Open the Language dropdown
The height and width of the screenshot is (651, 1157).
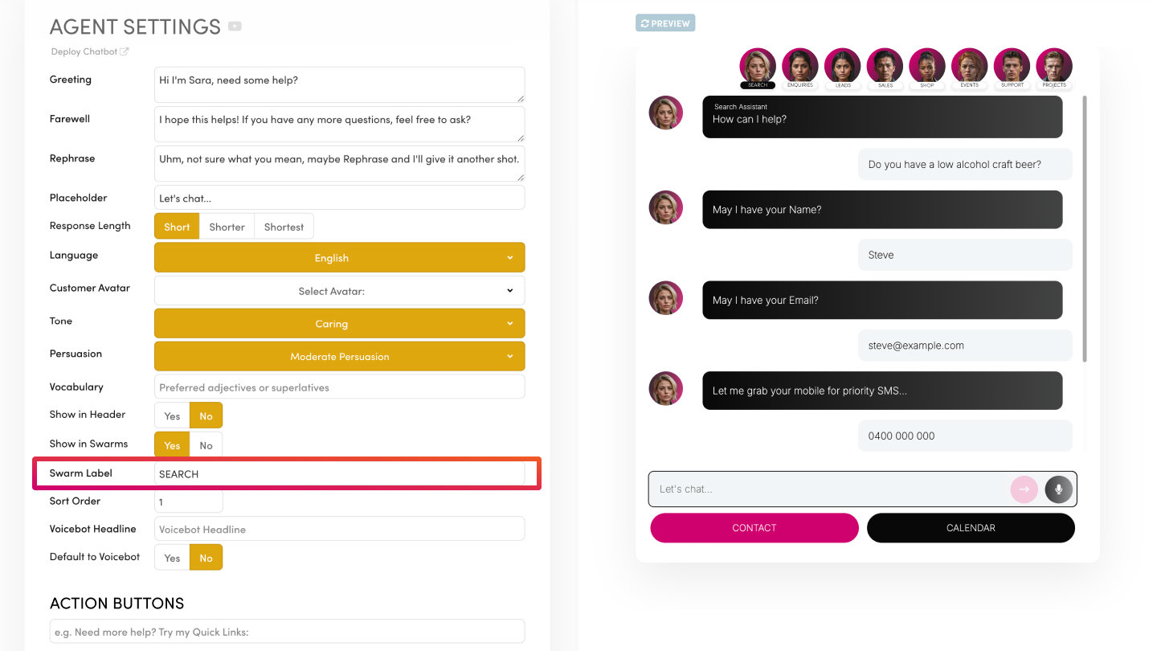[x=339, y=258]
